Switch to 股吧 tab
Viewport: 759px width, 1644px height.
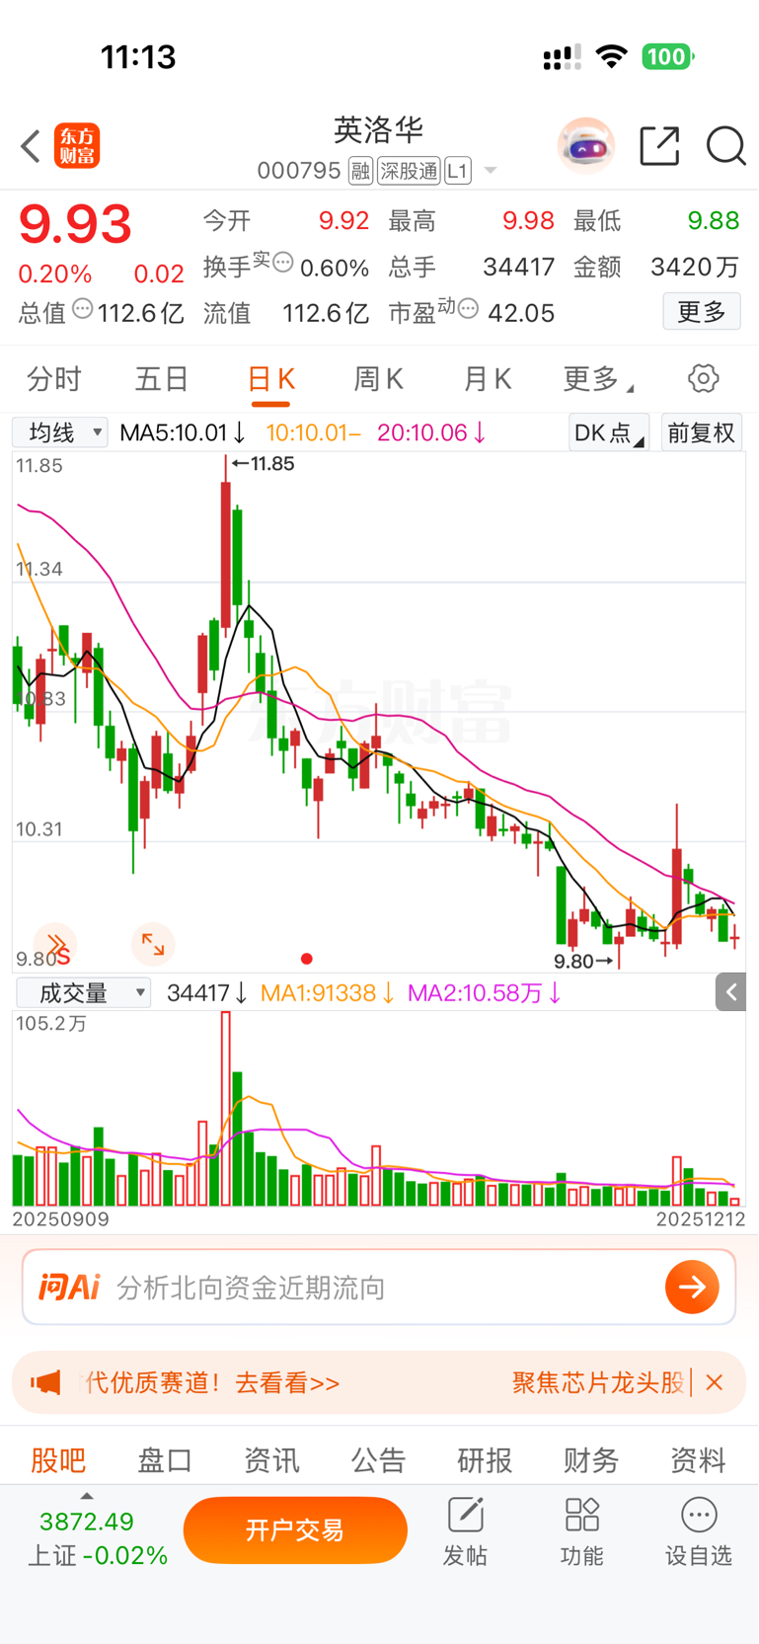58,1459
